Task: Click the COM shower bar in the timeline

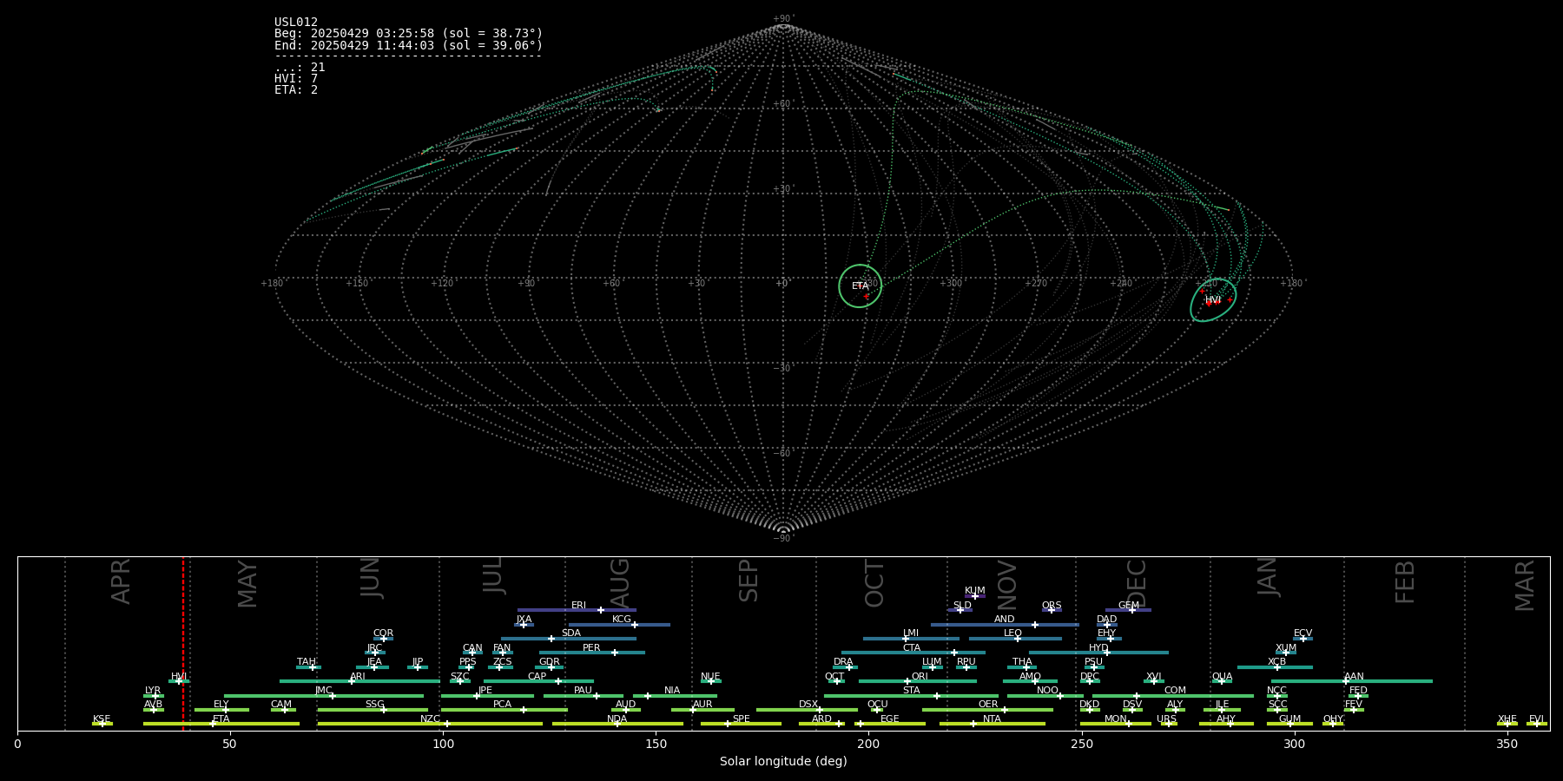Action: 1173,696
